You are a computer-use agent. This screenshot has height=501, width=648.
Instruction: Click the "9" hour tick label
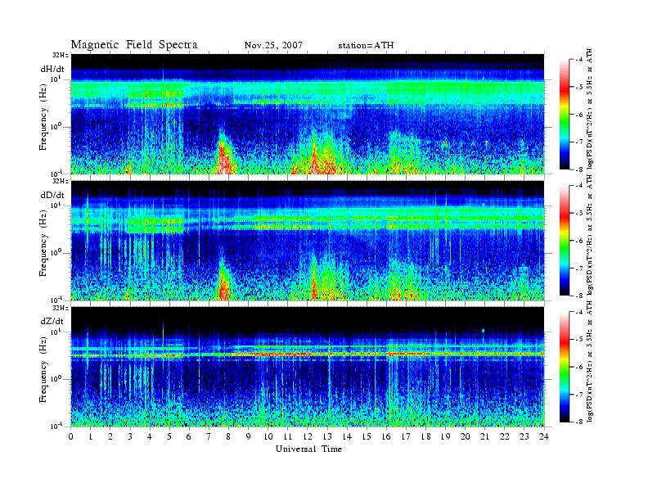249,437
